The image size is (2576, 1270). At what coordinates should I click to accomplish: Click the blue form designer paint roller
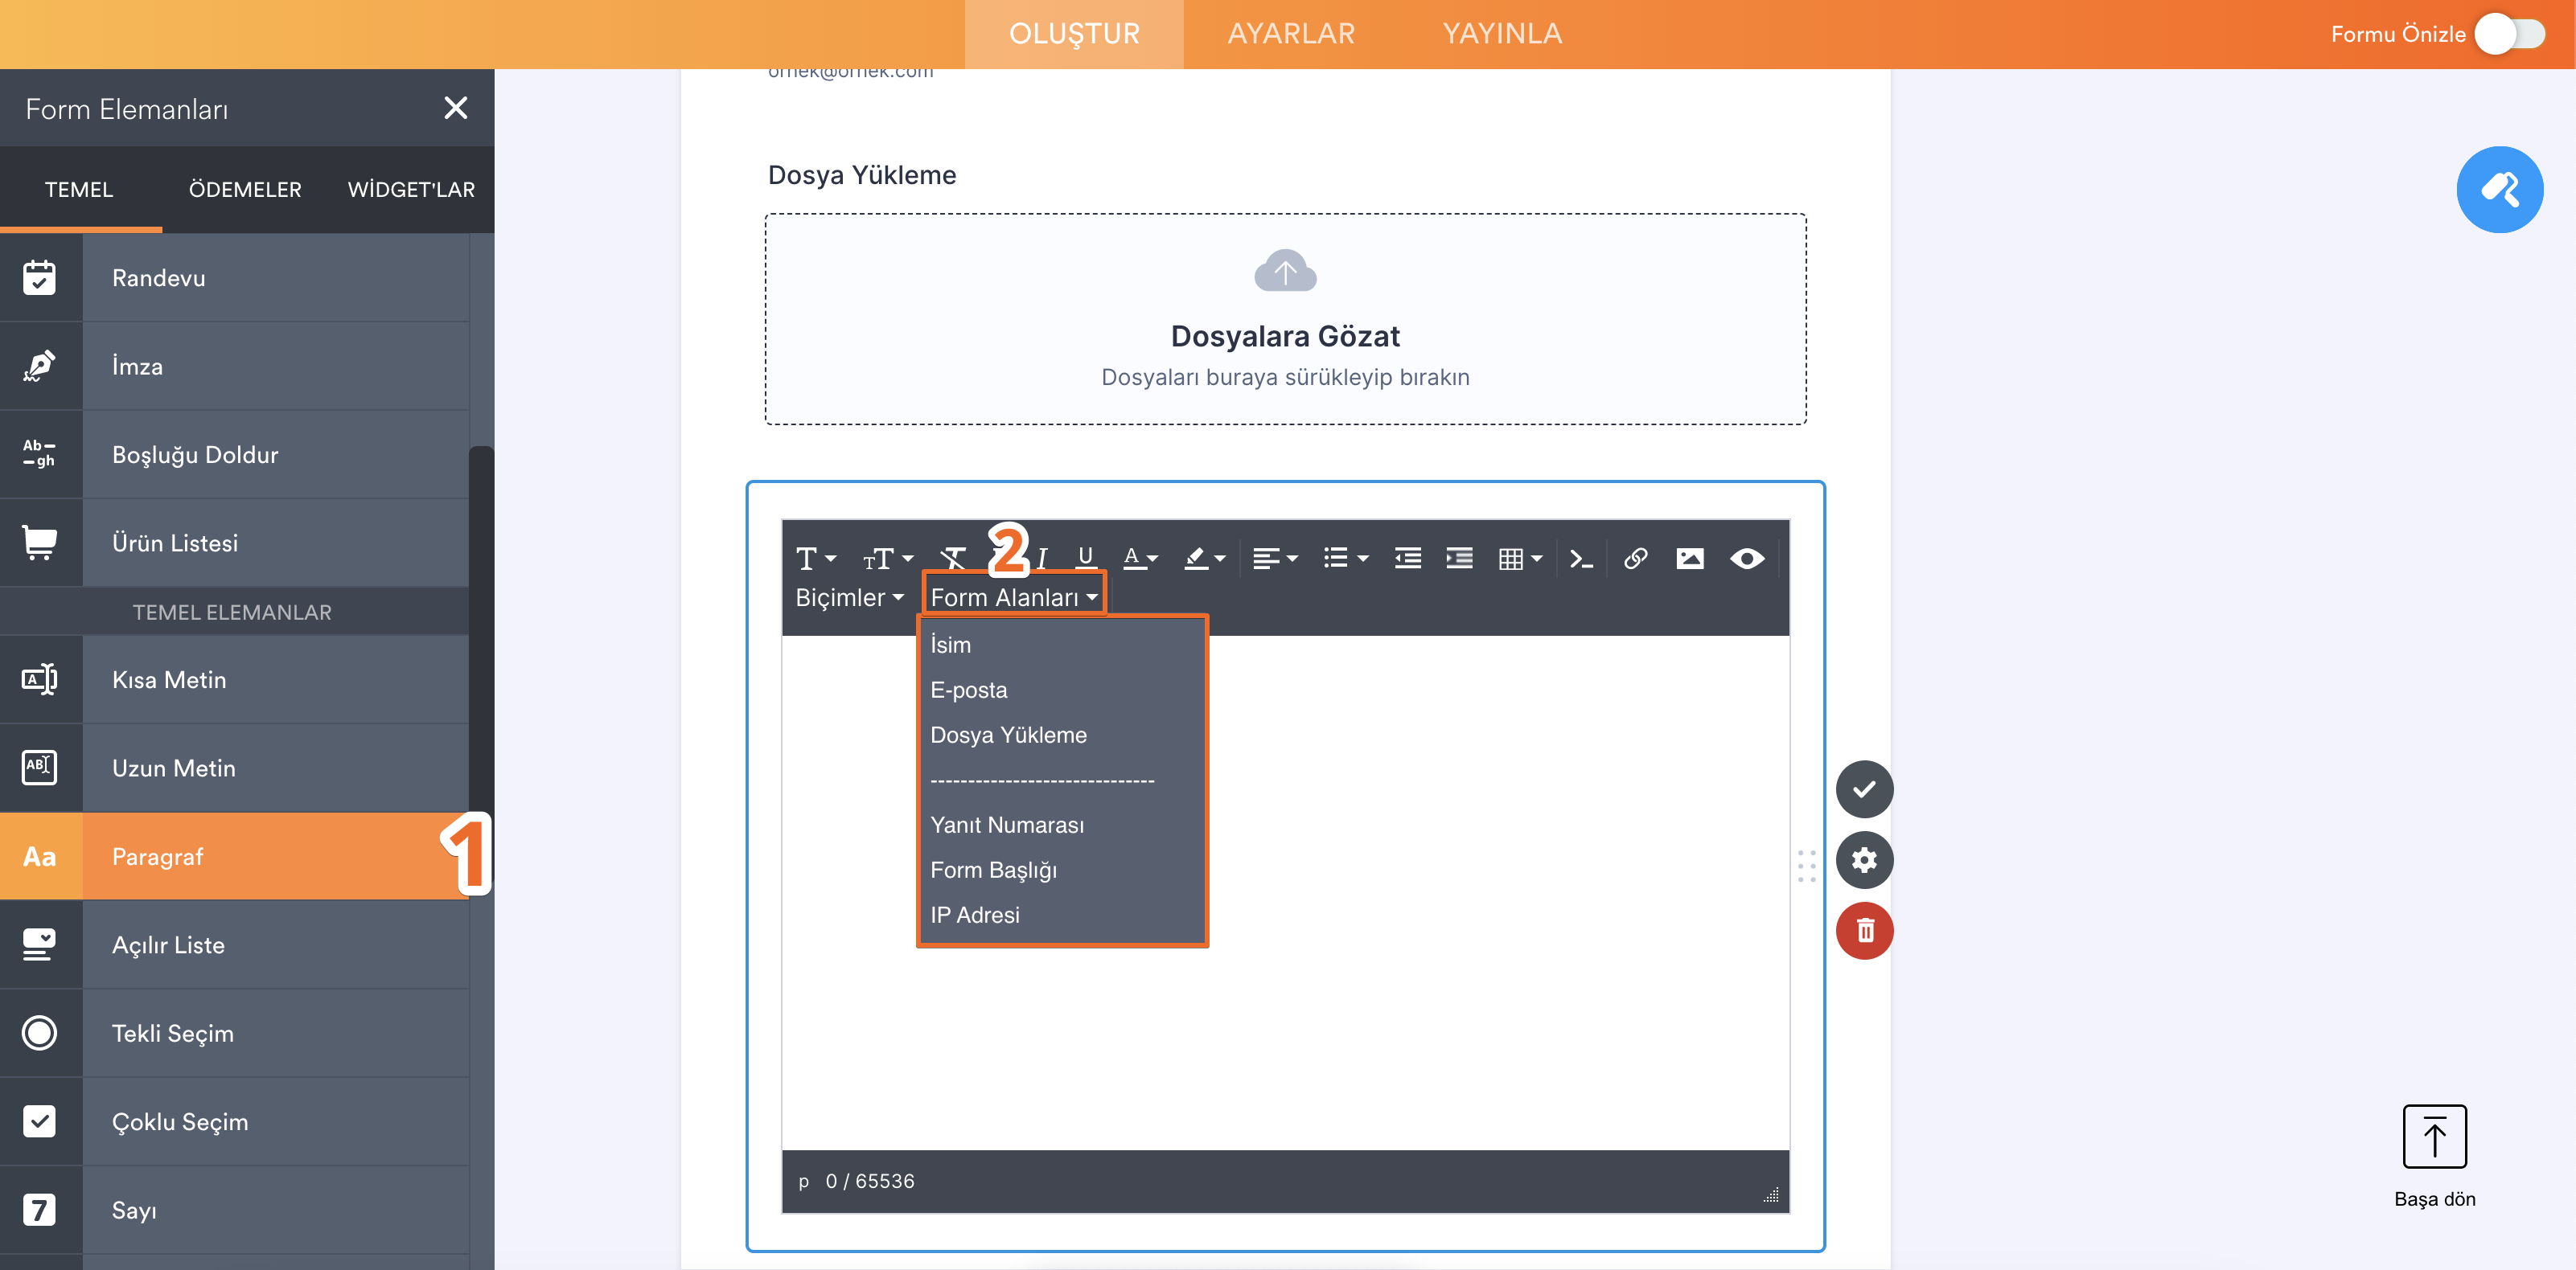[2499, 190]
